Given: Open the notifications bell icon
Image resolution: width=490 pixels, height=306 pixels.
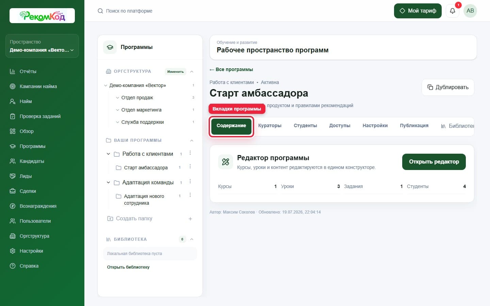Looking at the screenshot, I should 453,11.
